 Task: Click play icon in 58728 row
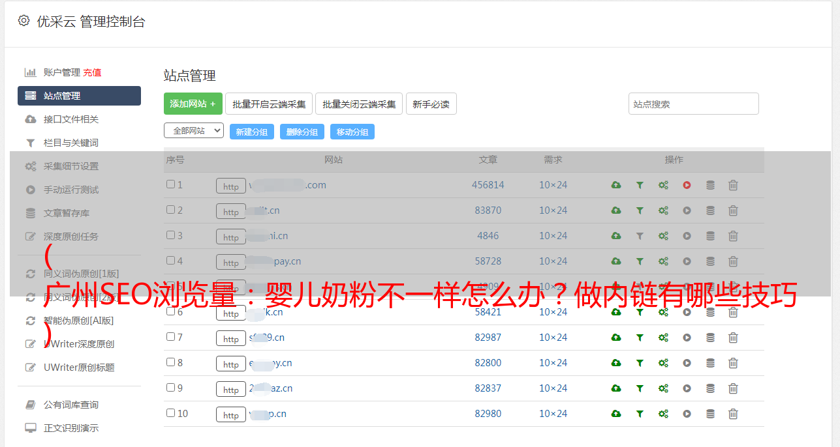point(687,261)
